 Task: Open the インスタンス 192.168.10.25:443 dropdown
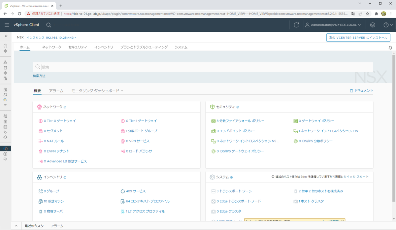click(x=51, y=37)
